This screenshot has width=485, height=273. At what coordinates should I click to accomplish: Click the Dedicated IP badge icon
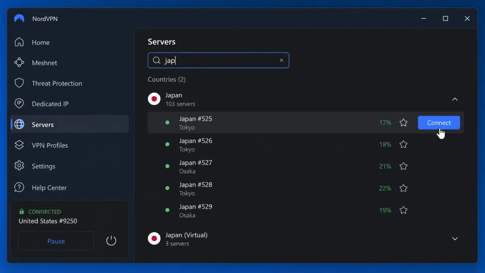pyautogui.click(x=19, y=104)
